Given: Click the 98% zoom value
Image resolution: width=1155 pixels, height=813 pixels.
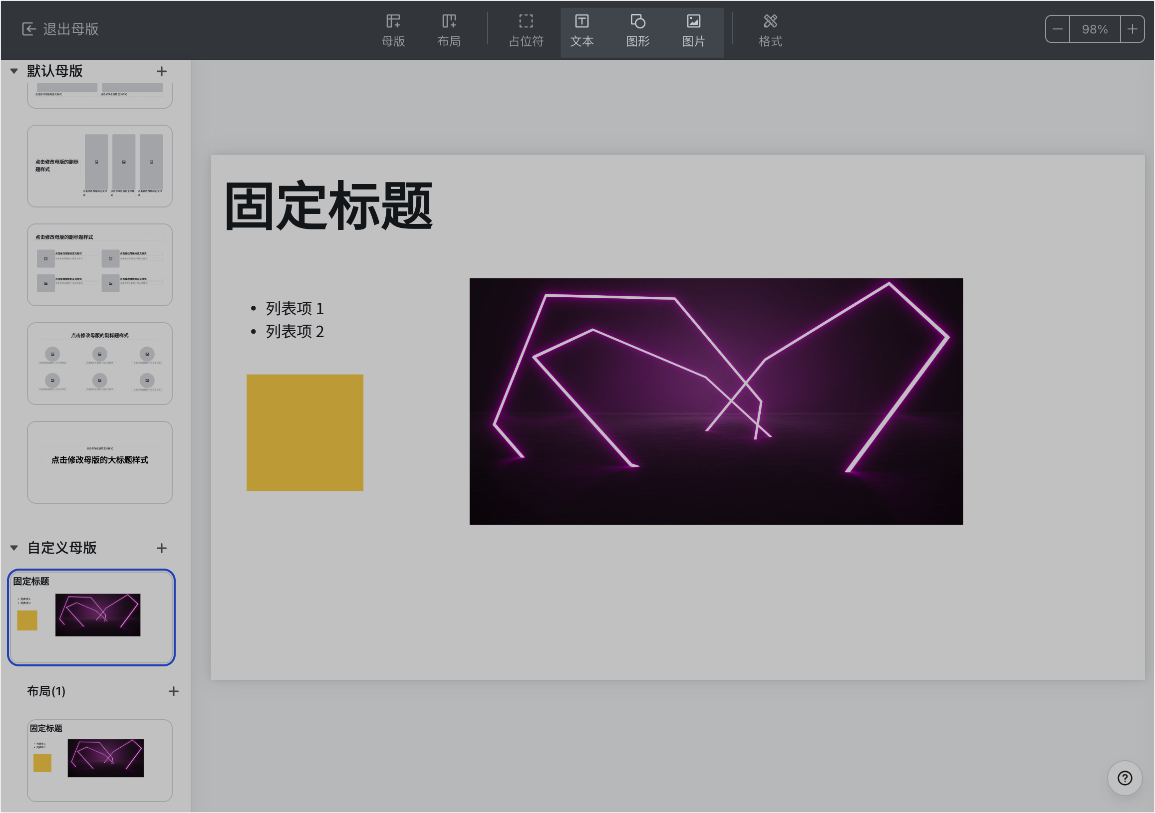Looking at the screenshot, I should point(1095,29).
